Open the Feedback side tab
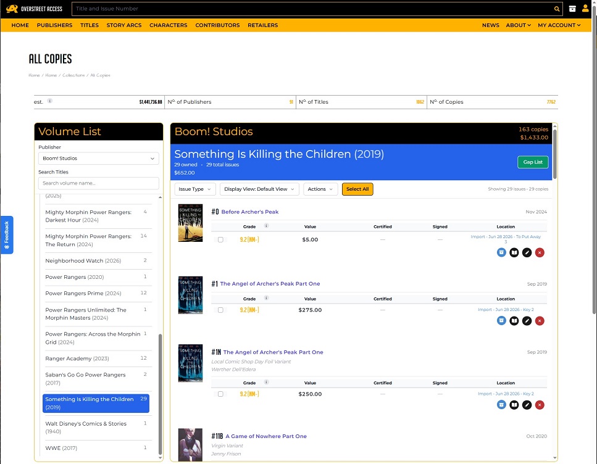Screen dimensions: 597x464 (7, 235)
